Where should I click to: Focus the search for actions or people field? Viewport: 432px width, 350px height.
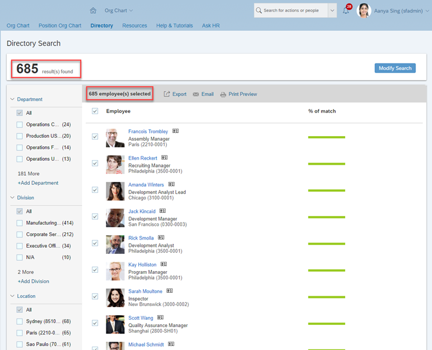click(x=291, y=10)
